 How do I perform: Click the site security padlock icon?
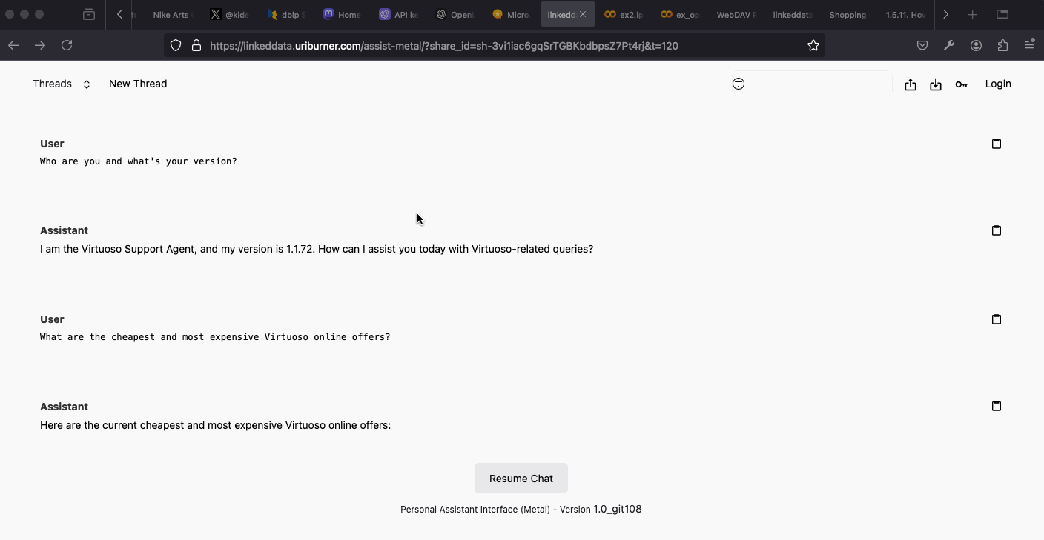point(196,46)
